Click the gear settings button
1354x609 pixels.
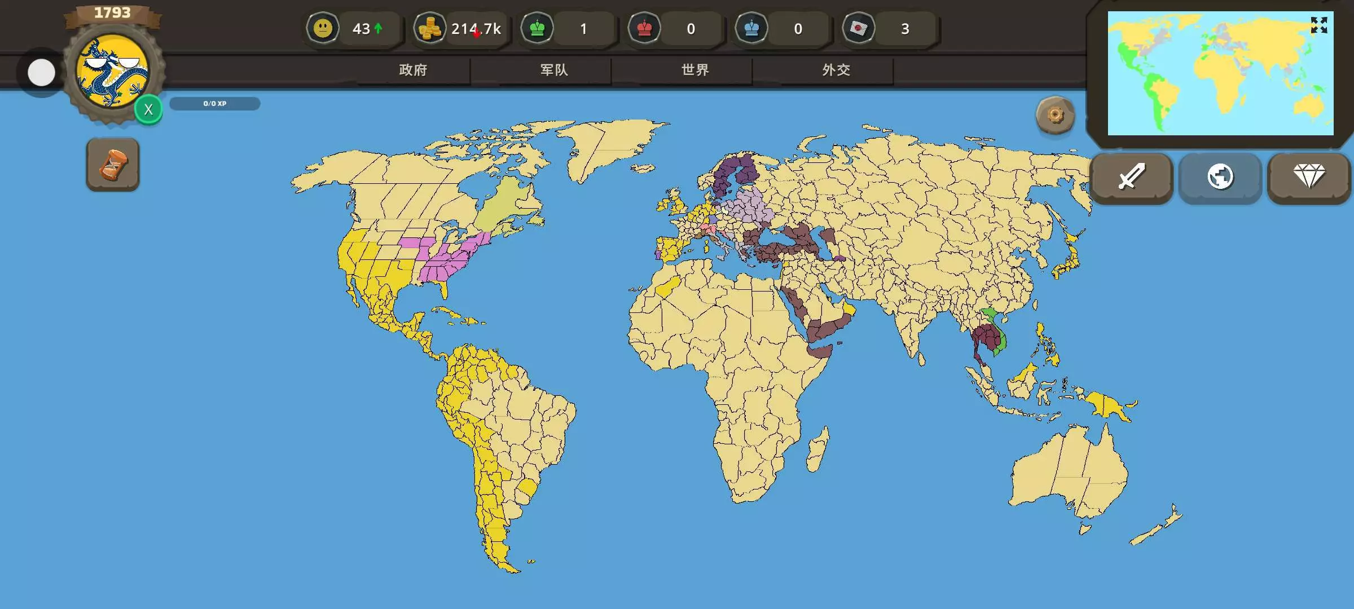click(1055, 116)
